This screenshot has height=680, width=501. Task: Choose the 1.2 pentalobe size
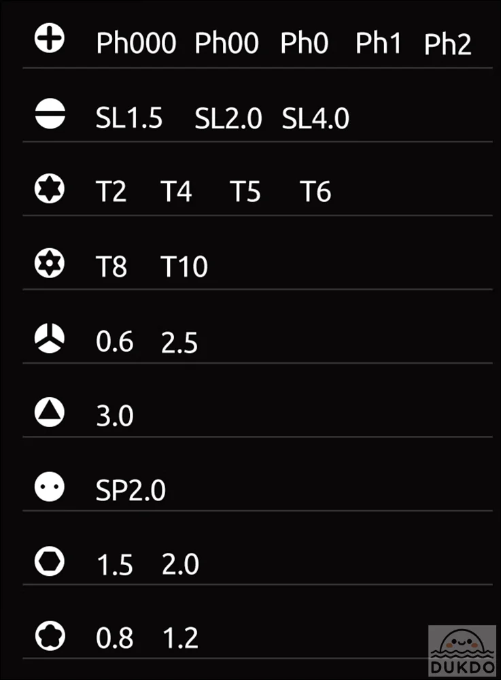(x=181, y=638)
